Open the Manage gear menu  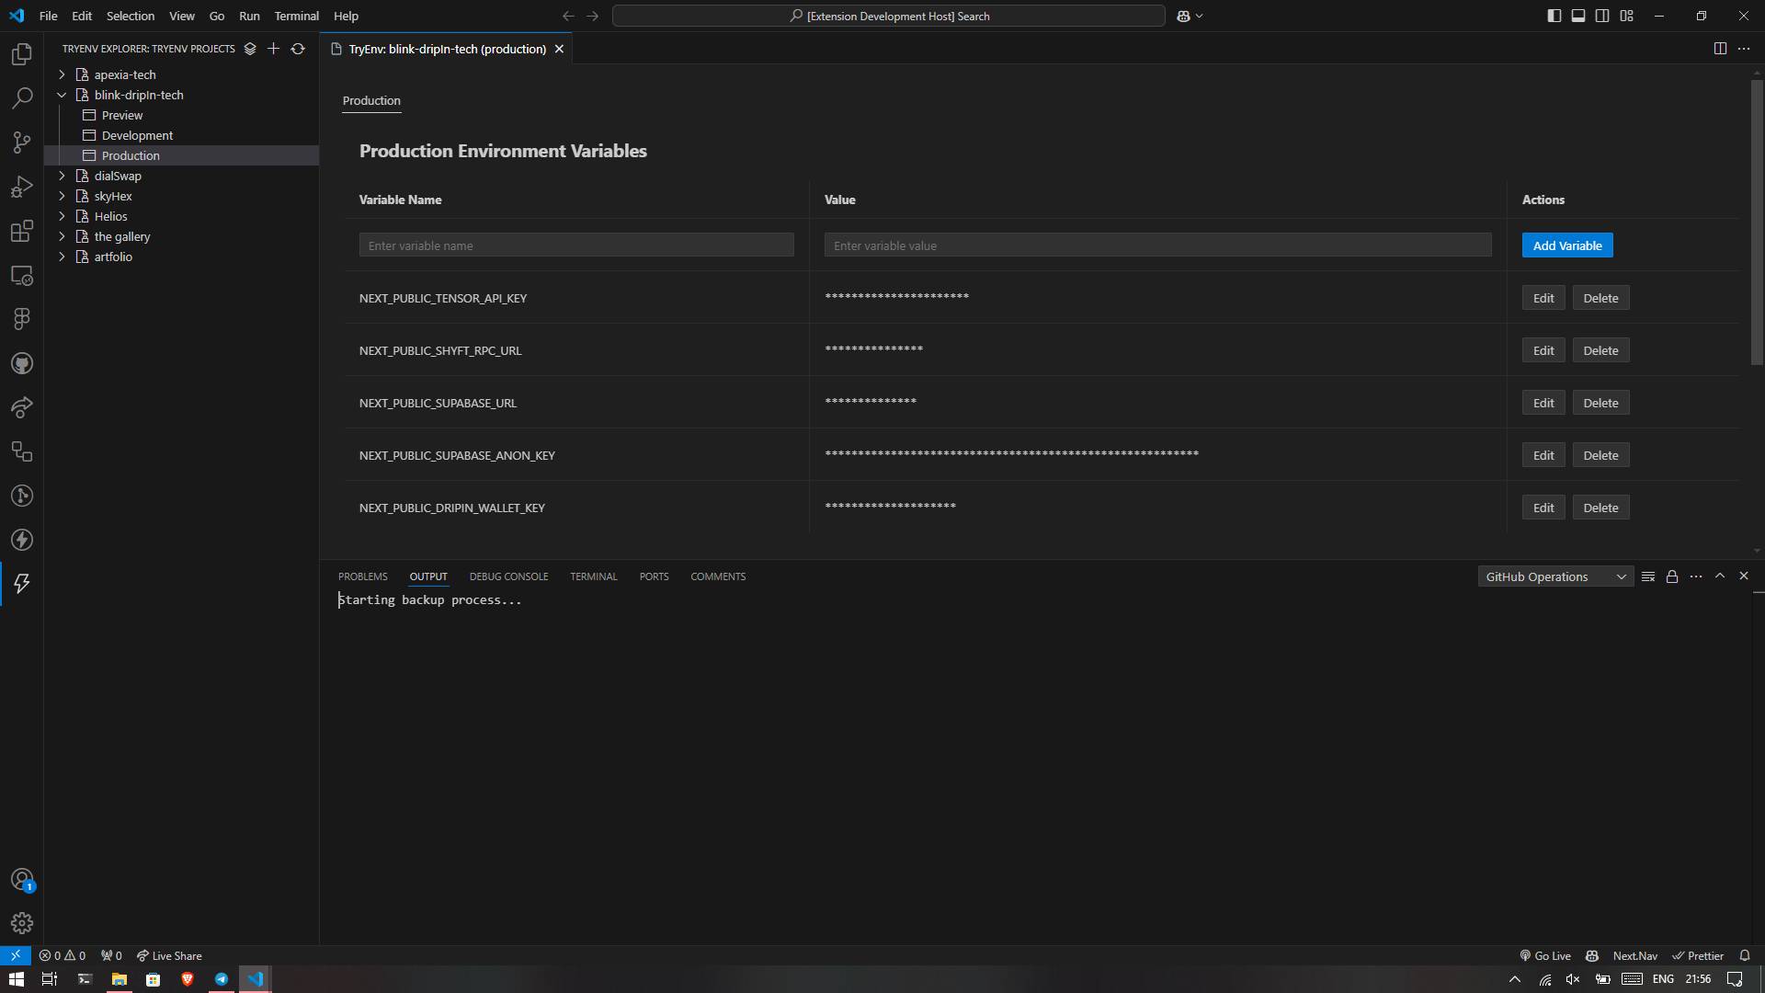click(22, 923)
